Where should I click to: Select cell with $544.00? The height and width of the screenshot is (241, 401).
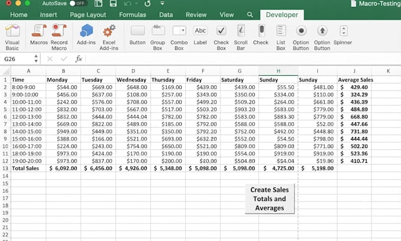click(63, 87)
